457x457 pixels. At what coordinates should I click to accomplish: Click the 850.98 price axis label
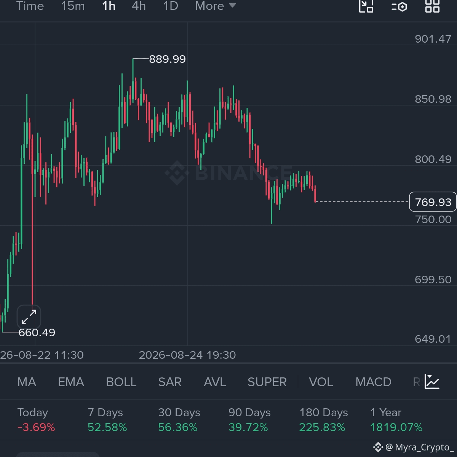point(433,99)
